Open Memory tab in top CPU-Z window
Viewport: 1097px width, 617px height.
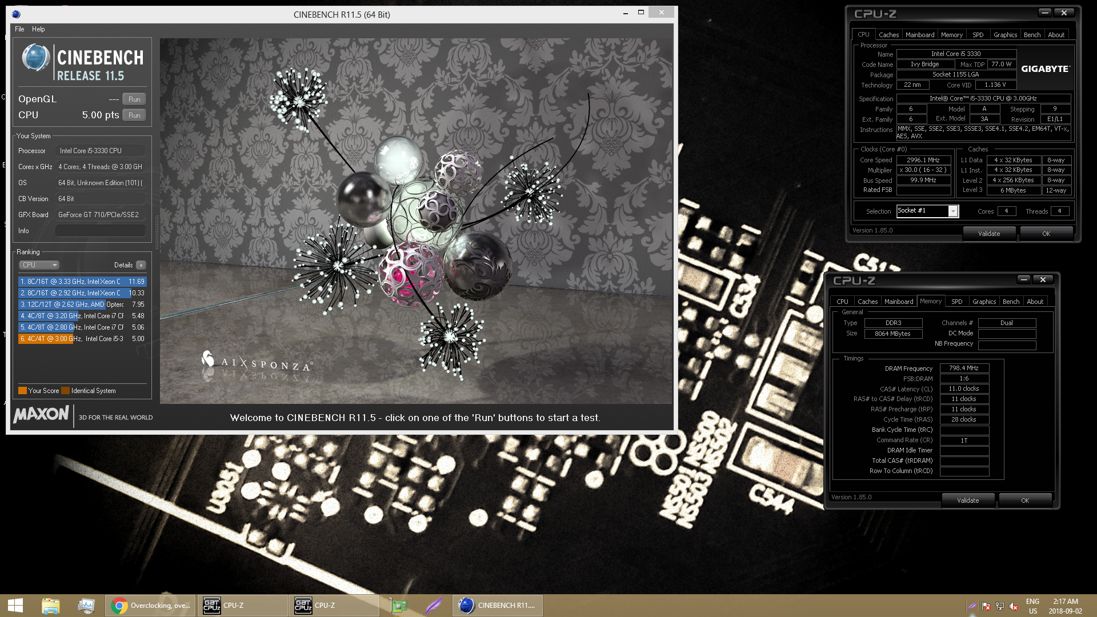pos(952,35)
